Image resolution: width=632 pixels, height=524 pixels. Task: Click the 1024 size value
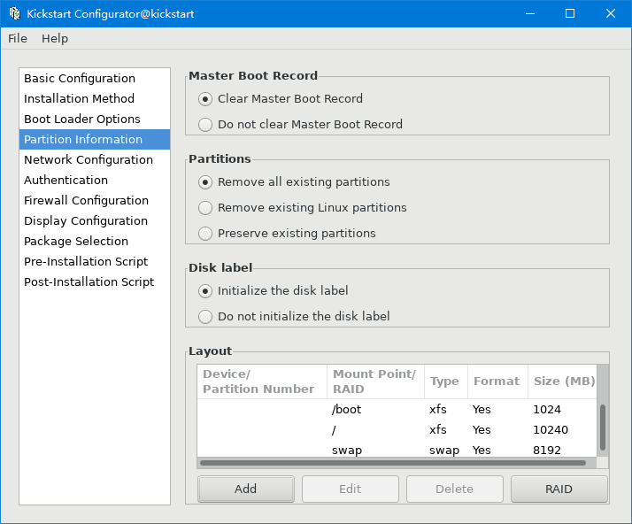tap(547, 410)
